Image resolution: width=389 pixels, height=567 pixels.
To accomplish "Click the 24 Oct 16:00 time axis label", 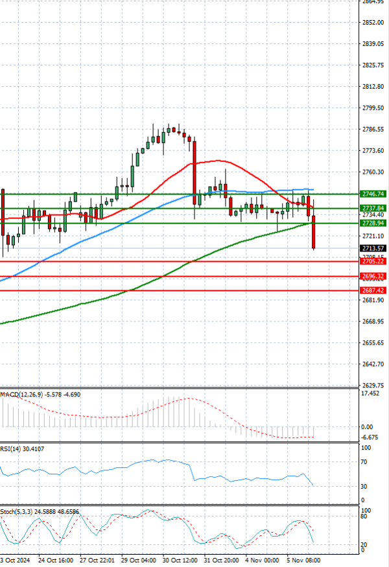I will pos(56,560).
